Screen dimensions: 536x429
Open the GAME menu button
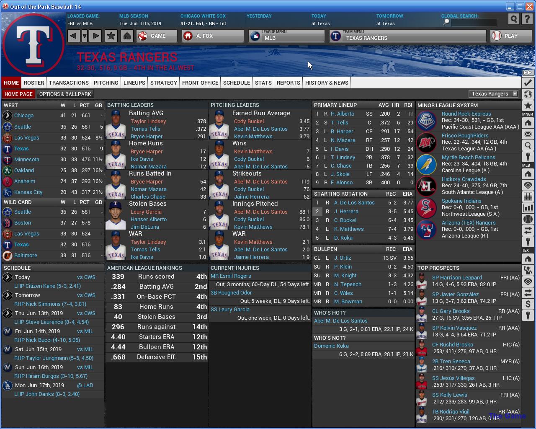pyautogui.click(x=157, y=36)
